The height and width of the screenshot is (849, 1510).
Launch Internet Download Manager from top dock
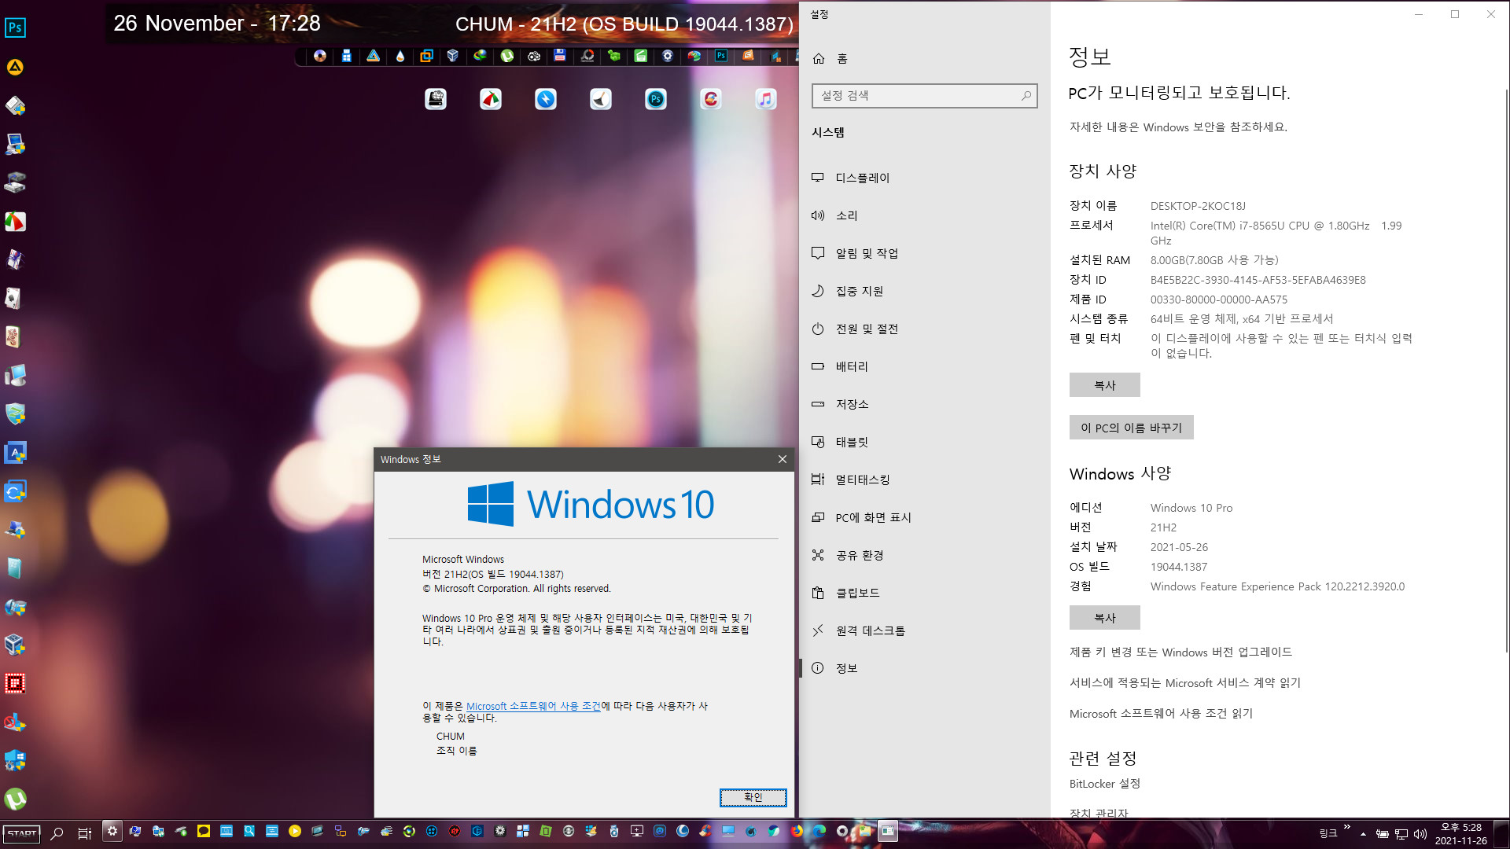480,56
